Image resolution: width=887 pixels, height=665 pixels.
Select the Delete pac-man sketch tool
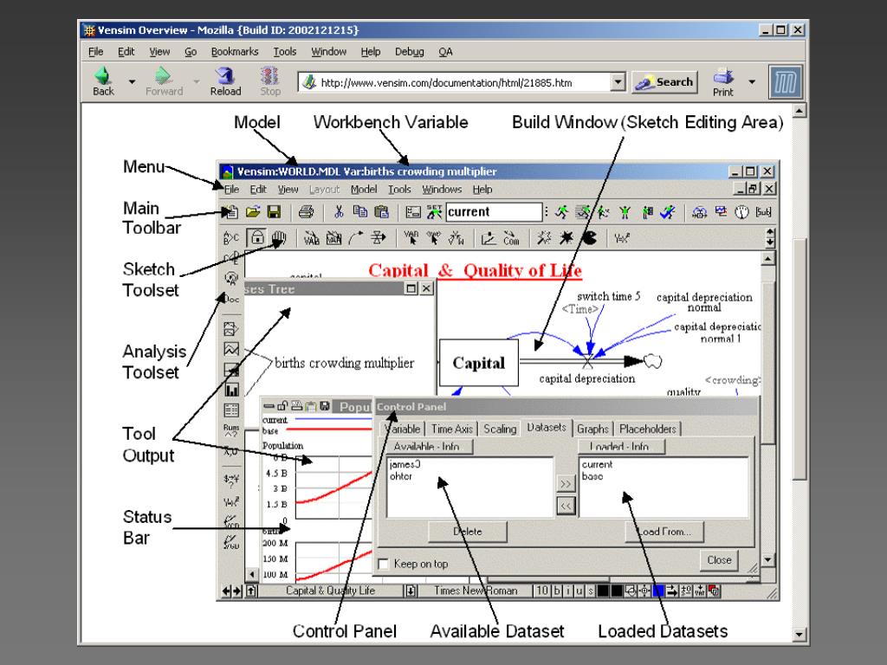point(589,238)
